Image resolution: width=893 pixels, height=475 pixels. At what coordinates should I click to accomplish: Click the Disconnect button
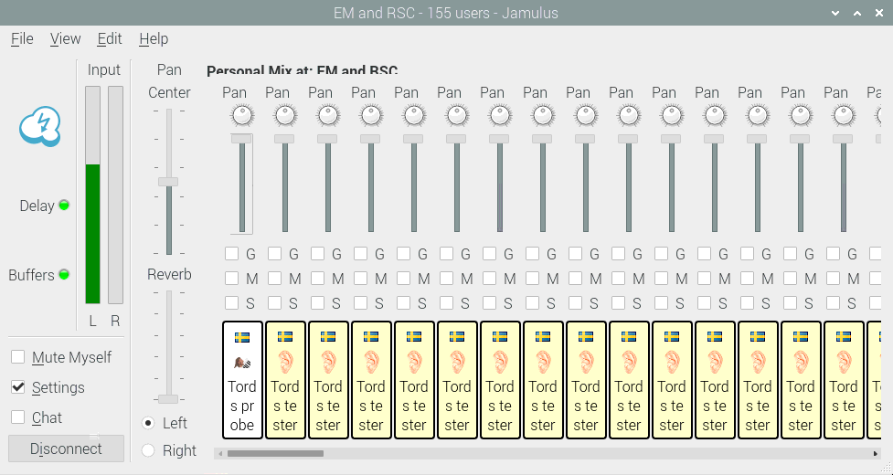(x=66, y=449)
